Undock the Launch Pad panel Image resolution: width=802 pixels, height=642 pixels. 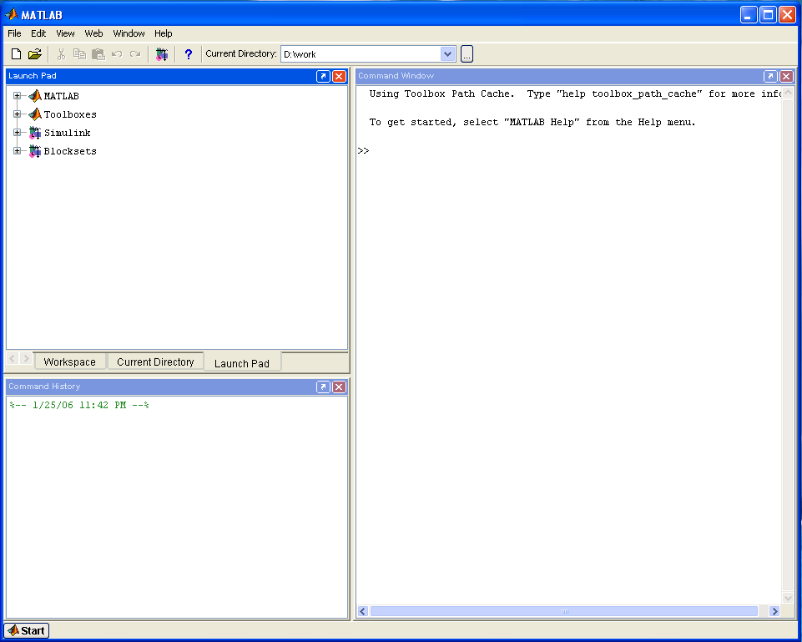tap(323, 76)
